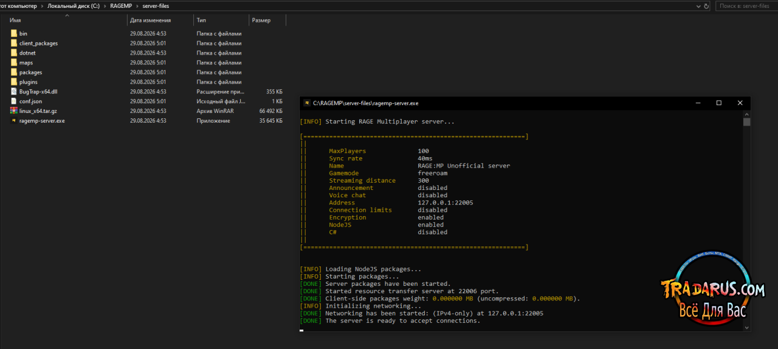Navigate to Локальный диск (C:) breadcrumb
The height and width of the screenshot is (349, 778).
(74, 5)
